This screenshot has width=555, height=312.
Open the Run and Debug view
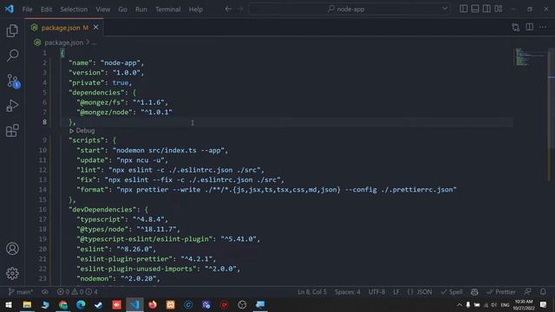click(12, 106)
